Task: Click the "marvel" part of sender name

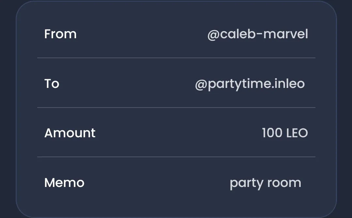Action: point(286,34)
